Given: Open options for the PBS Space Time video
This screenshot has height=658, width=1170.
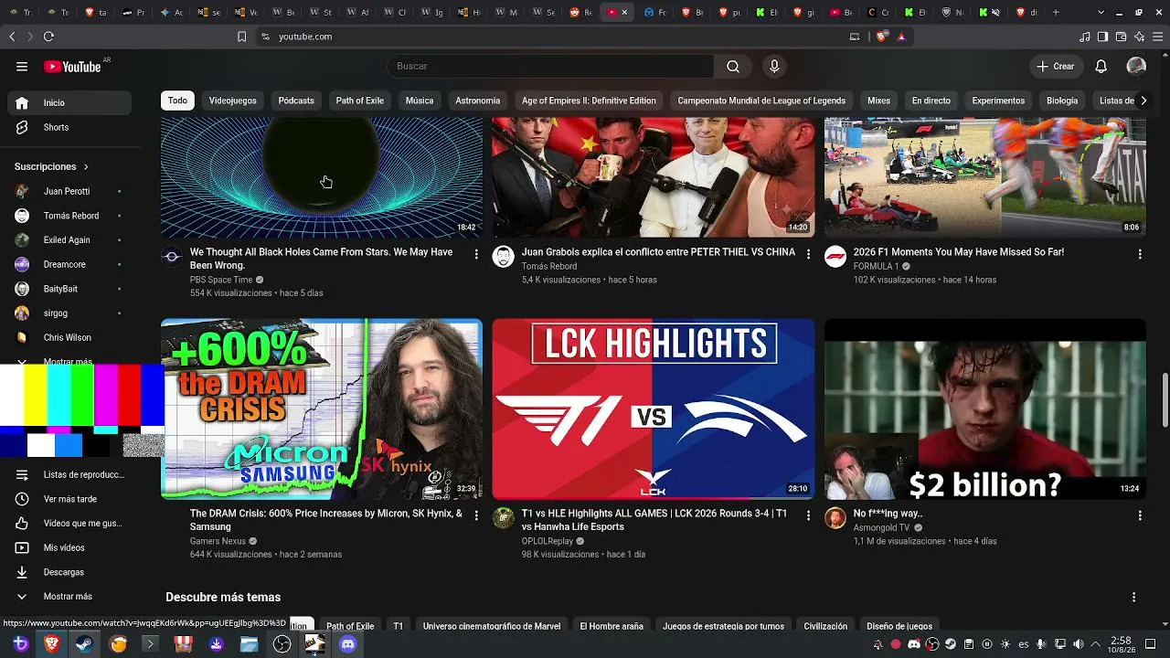Looking at the screenshot, I should (x=476, y=254).
